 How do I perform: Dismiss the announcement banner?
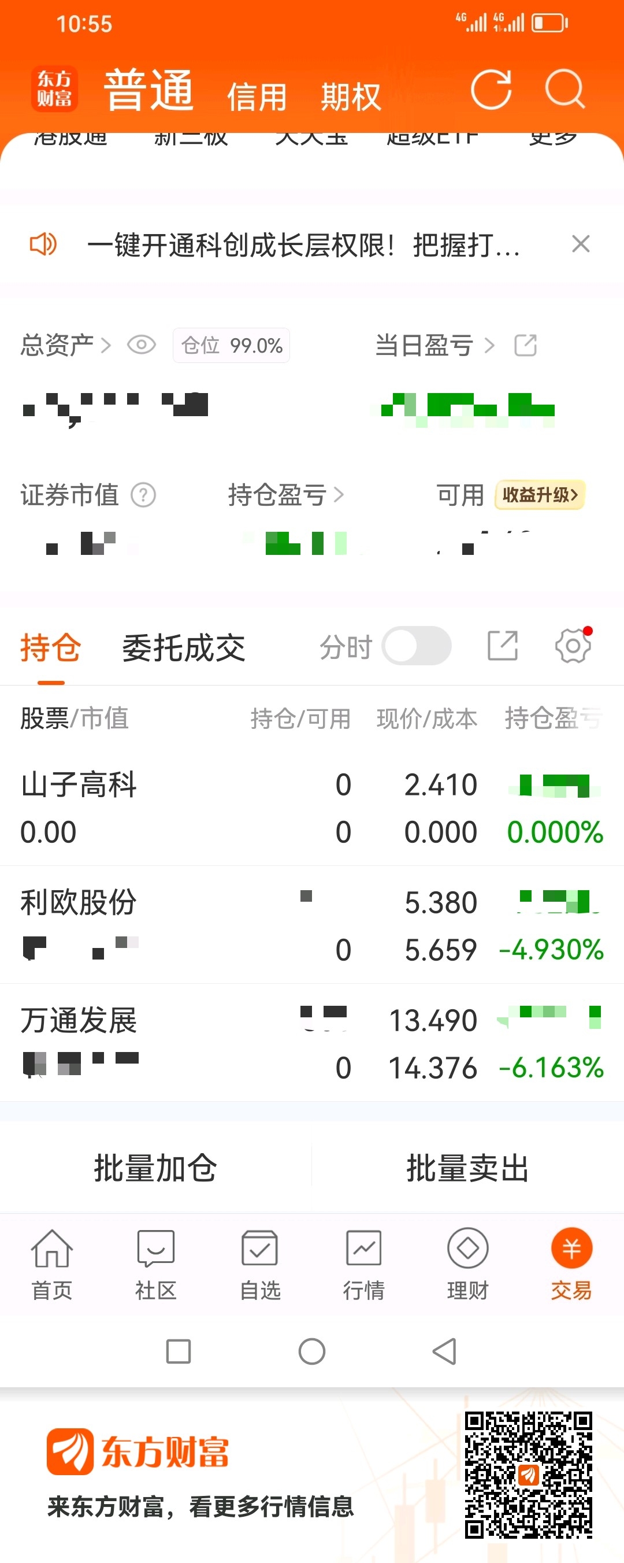point(580,244)
